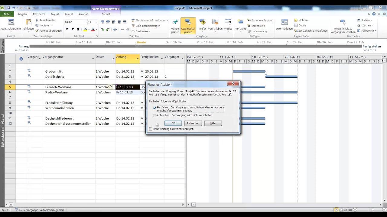Open font size dropdown 11
The width and height of the screenshot is (387, 217).
[x=96, y=22]
